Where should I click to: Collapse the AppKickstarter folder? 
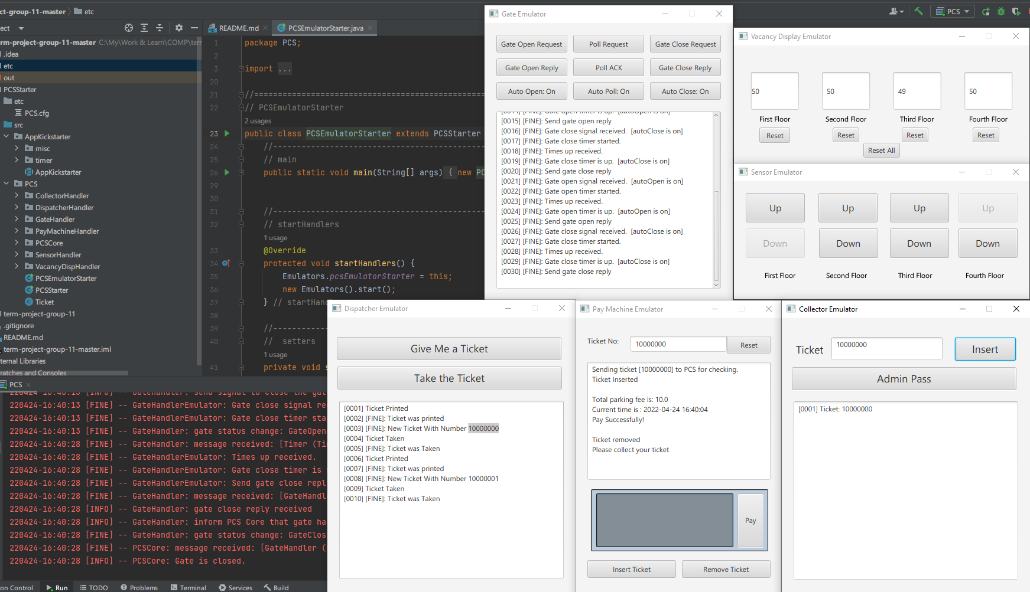pyautogui.click(x=6, y=136)
